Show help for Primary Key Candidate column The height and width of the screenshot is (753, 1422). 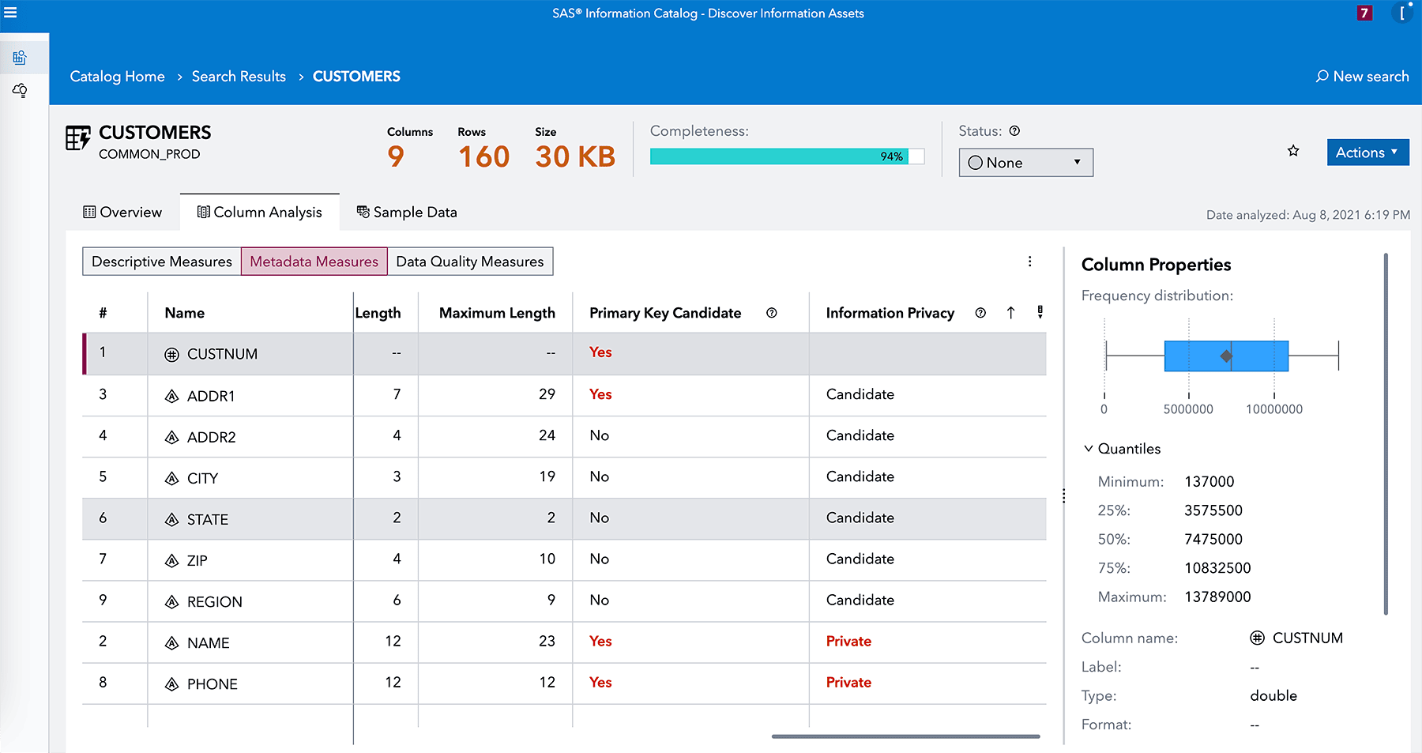pyautogui.click(x=772, y=313)
